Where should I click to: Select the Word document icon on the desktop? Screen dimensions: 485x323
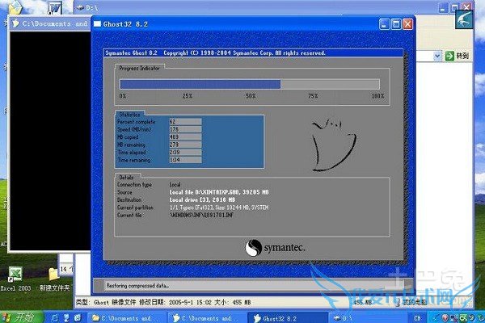pos(55,7)
